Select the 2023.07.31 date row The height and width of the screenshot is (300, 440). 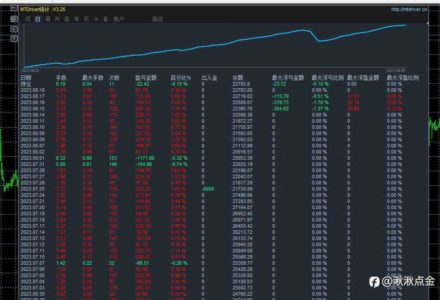pyautogui.click(x=33, y=164)
